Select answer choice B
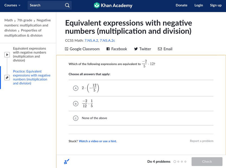Viewport: 226px width, 168px height. click(x=75, y=104)
